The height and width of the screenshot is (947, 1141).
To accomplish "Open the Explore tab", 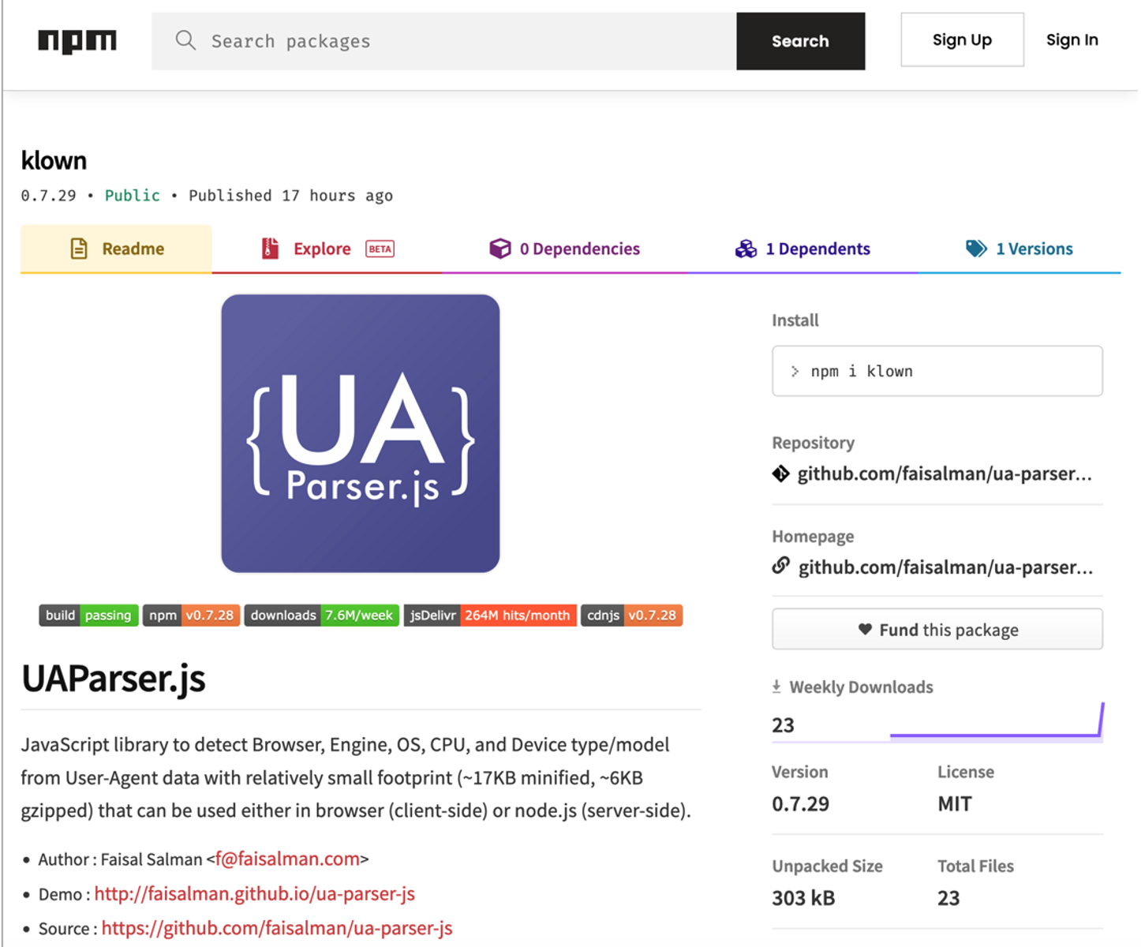I will pyautogui.click(x=327, y=249).
